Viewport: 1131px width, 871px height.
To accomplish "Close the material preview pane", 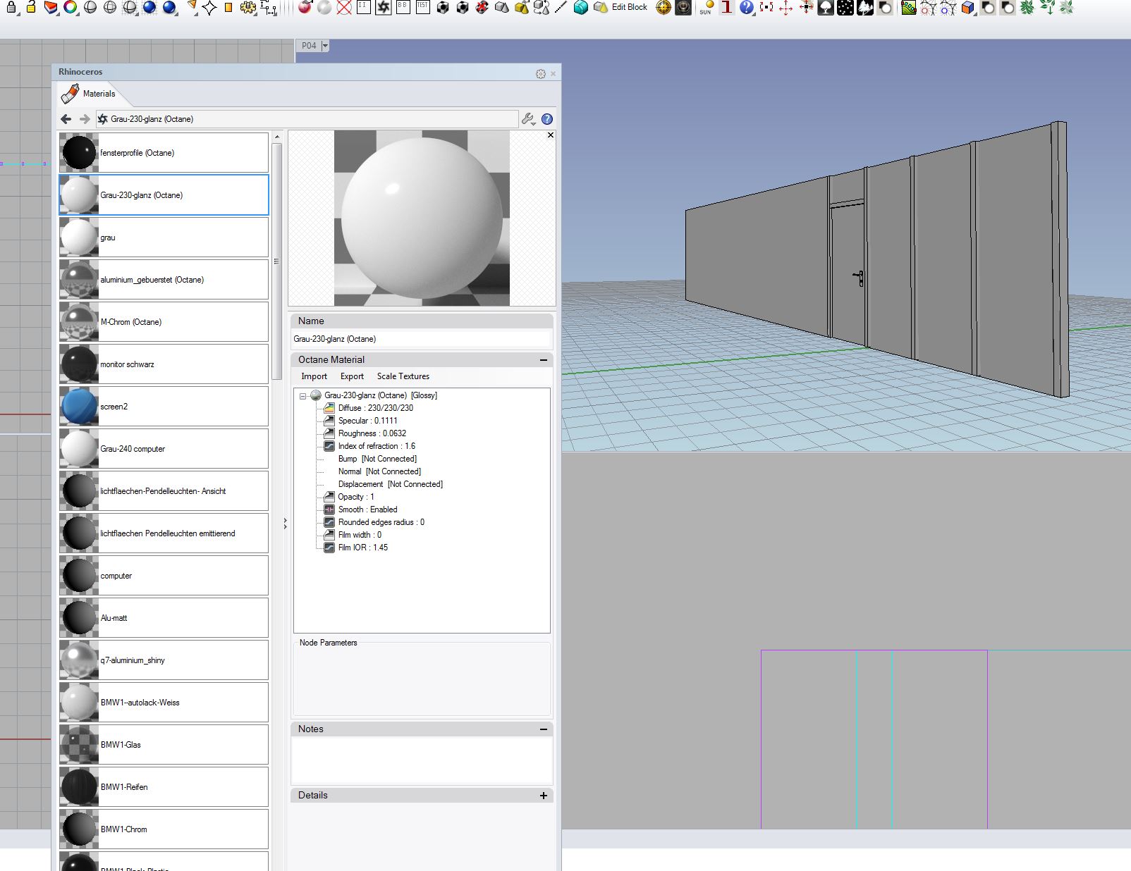I will click(x=551, y=135).
